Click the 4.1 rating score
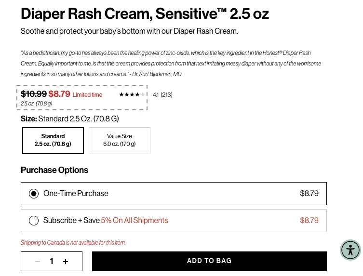 point(156,95)
